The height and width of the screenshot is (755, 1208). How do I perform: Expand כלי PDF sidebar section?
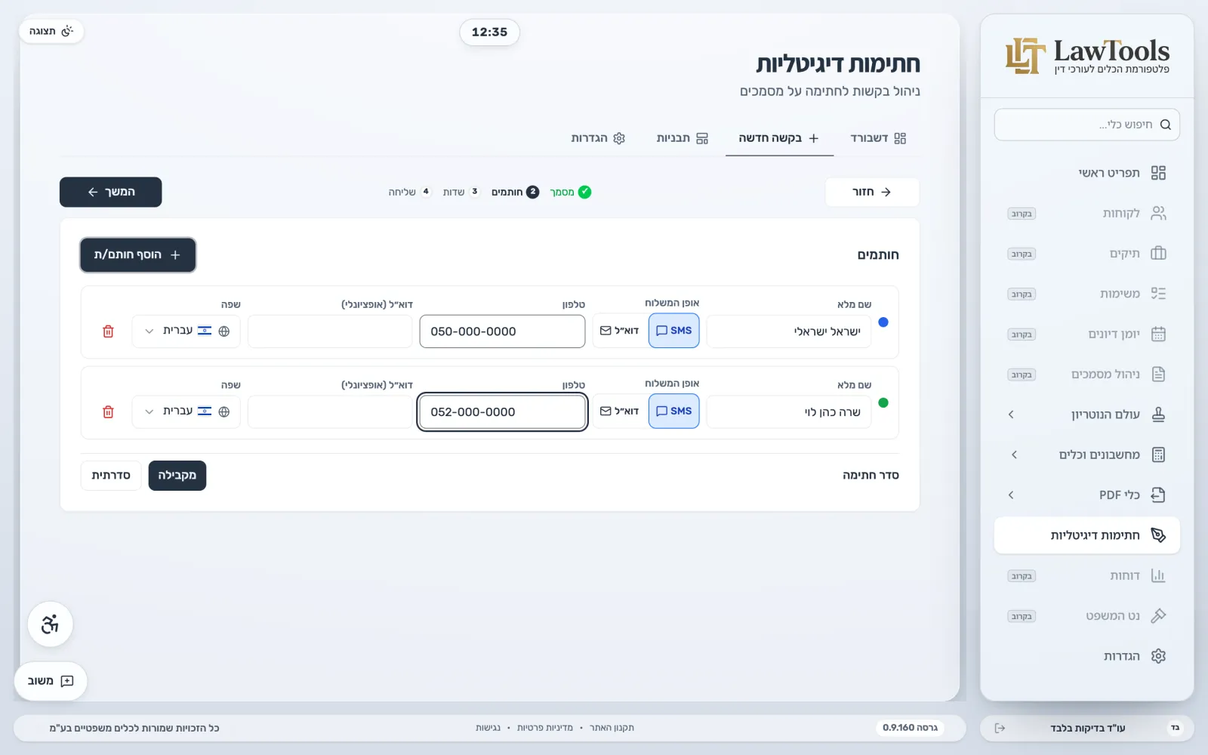click(1087, 495)
